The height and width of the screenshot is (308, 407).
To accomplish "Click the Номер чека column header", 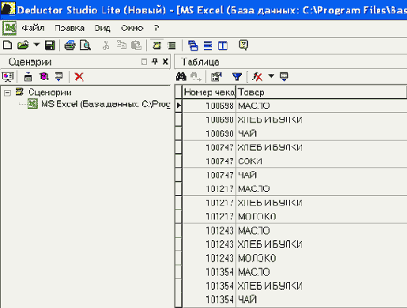I will (x=209, y=92).
